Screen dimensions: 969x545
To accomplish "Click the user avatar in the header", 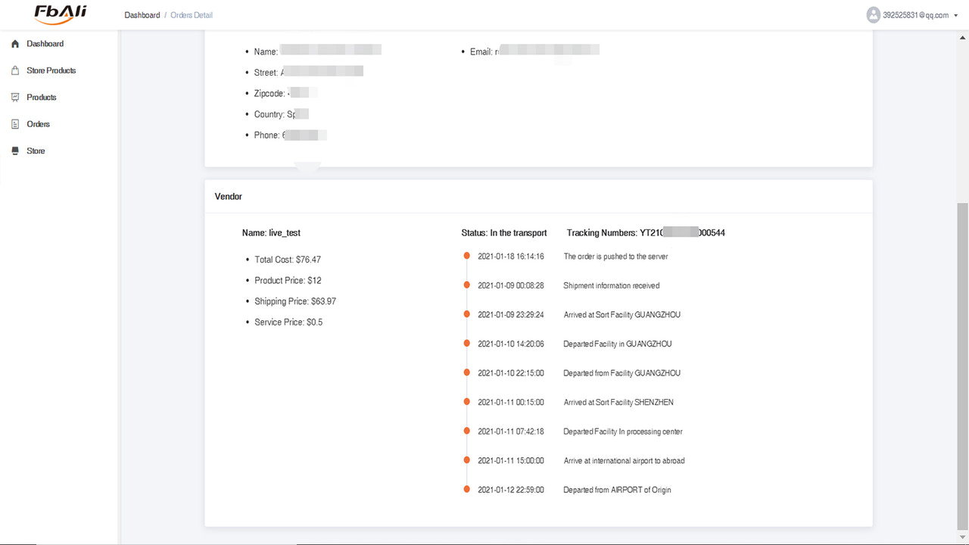I will click(872, 14).
